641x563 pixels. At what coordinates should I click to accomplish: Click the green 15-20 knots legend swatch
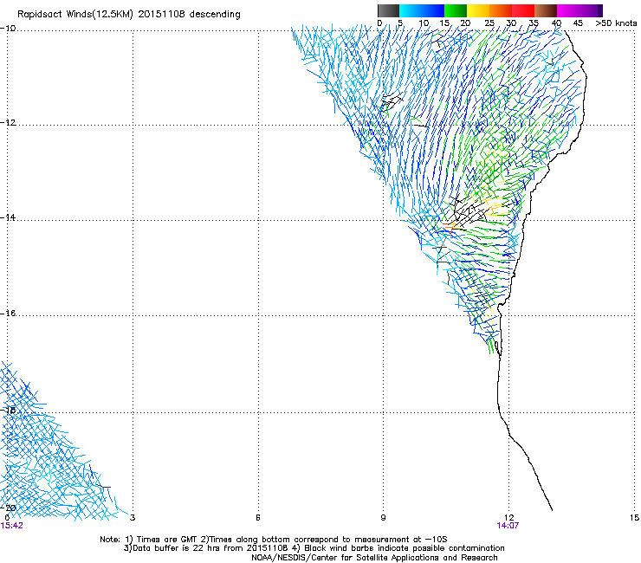tap(456, 10)
